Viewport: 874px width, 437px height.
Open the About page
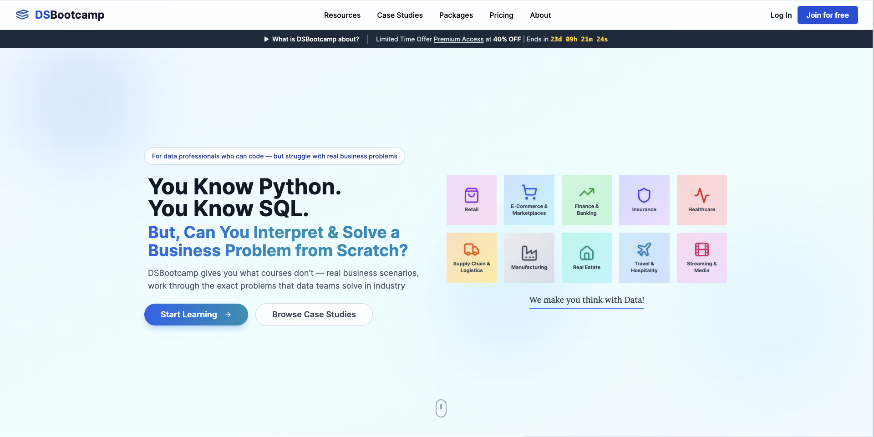[540, 15]
